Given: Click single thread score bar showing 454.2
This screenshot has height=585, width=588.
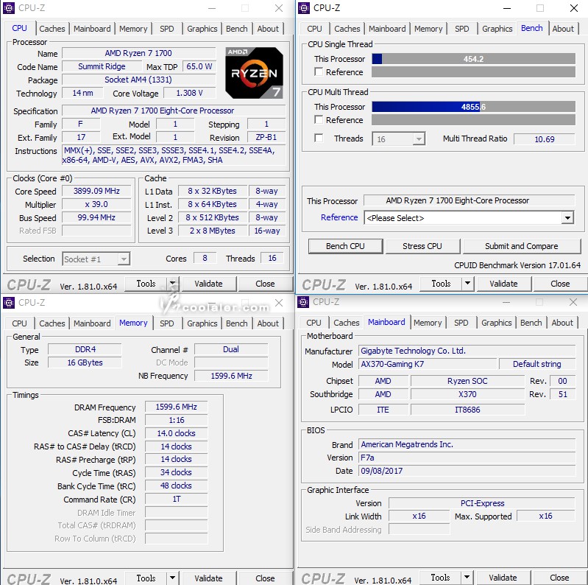Looking at the screenshot, I should click(x=474, y=59).
